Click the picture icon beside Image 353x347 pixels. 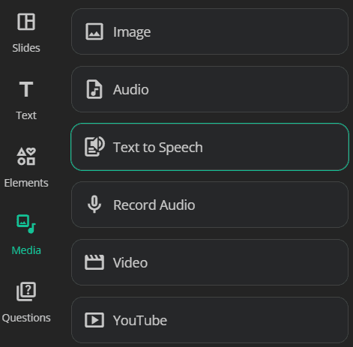point(94,31)
